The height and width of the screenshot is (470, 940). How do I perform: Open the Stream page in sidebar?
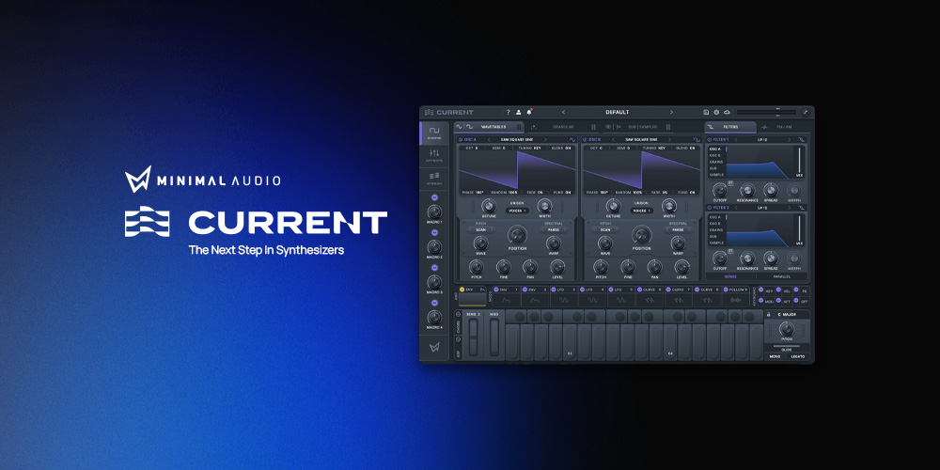pos(434,178)
